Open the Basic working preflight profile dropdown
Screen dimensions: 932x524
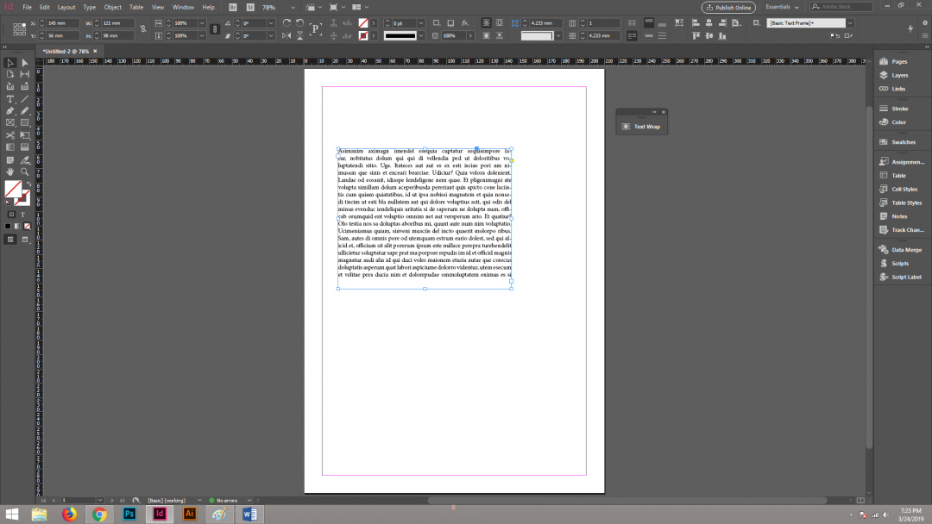click(x=199, y=500)
